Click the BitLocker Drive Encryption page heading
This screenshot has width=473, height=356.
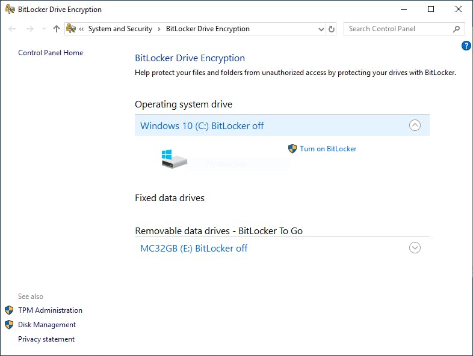[190, 58]
